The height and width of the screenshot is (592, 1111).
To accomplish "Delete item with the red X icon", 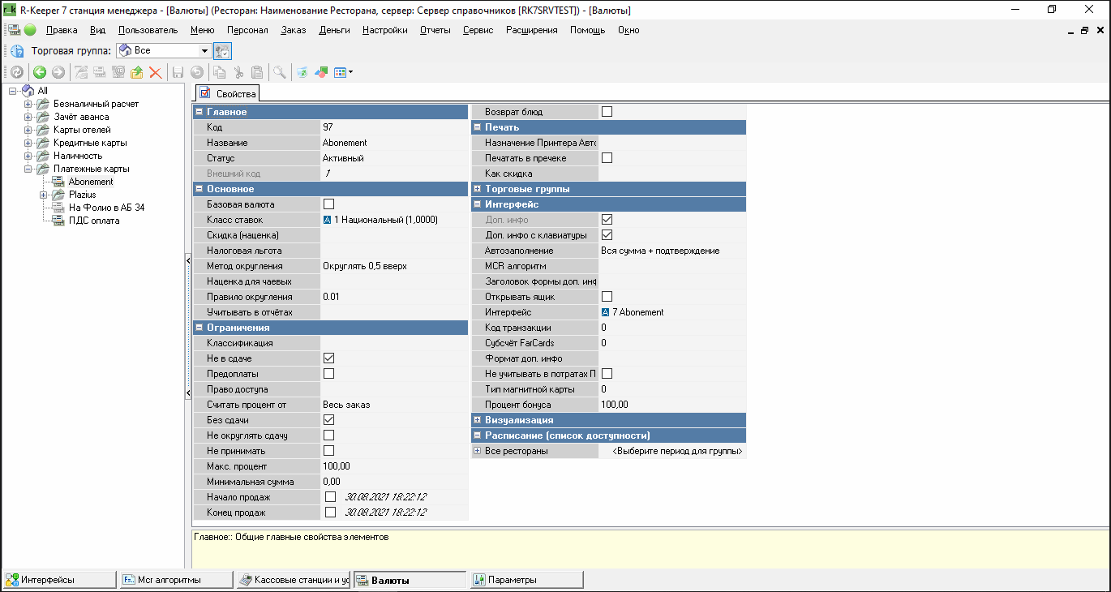I will pyautogui.click(x=155, y=72).
